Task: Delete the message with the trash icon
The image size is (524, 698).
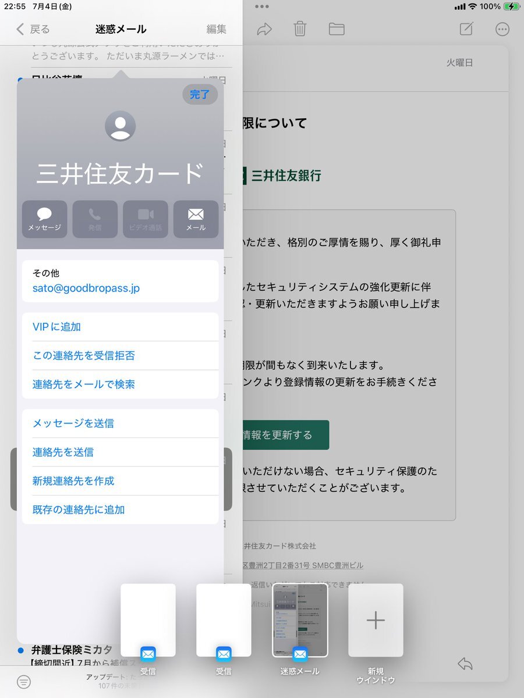Action: pos(300,29)
